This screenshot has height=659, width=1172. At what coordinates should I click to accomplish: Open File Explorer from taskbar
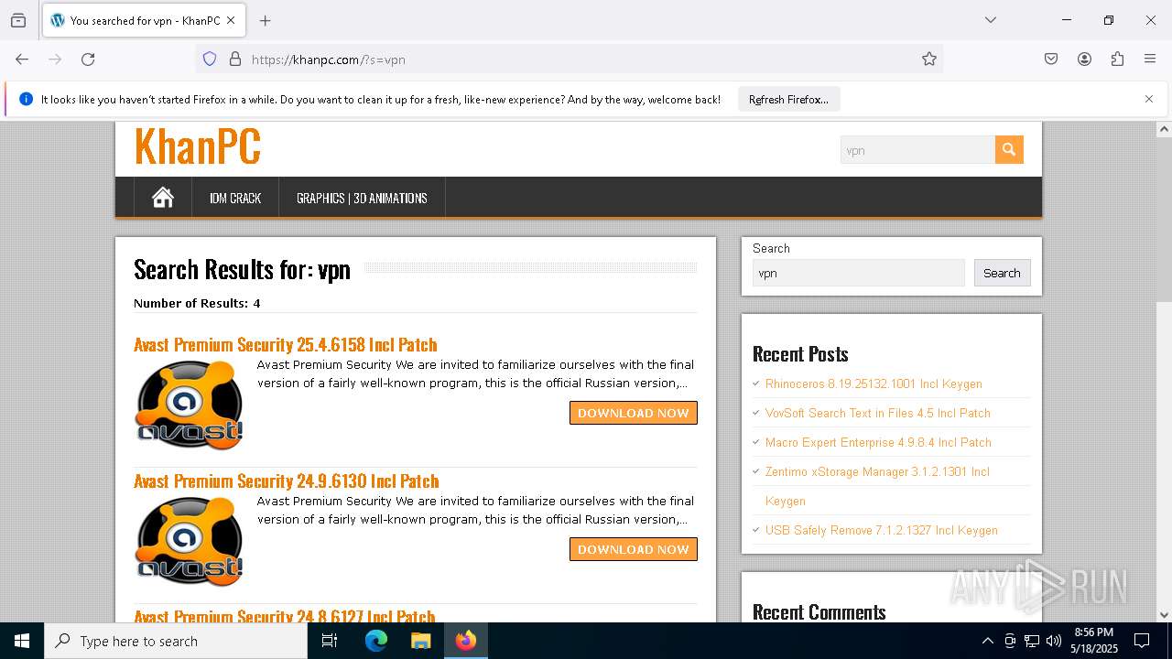point(420,641)
